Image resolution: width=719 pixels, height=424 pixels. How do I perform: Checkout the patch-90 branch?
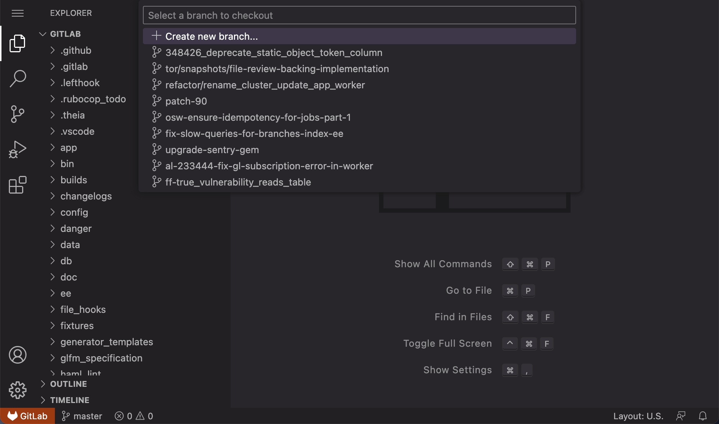186,101
